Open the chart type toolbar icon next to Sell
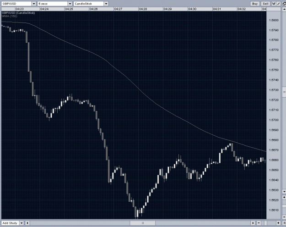Viewport: 286px width, 227px height. coord(274,4)
